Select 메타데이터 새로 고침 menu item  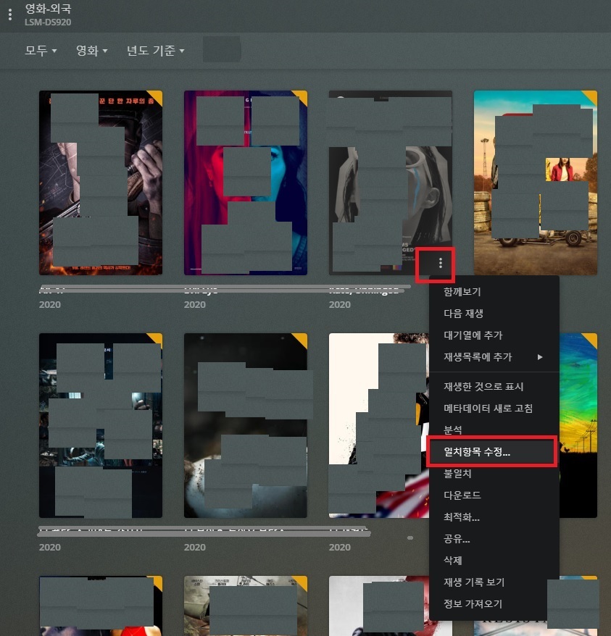click(494, 409)
